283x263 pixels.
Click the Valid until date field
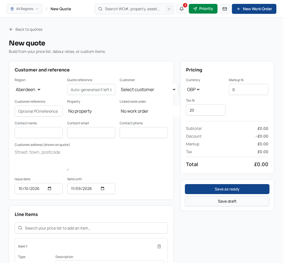[x=91, y=189]
